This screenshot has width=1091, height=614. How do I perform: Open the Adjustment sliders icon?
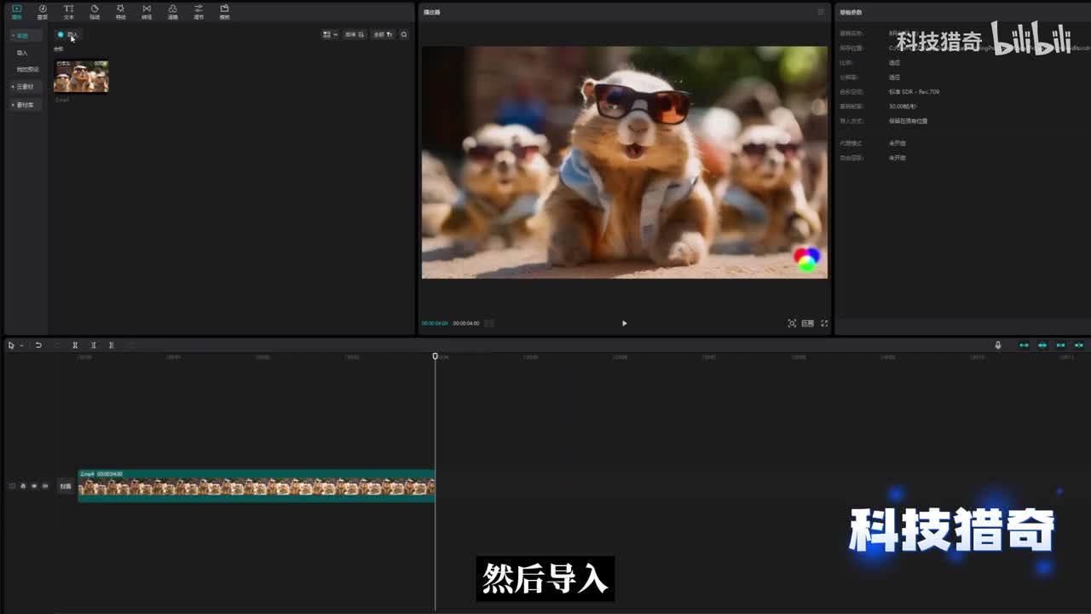(x=199, y=11)
